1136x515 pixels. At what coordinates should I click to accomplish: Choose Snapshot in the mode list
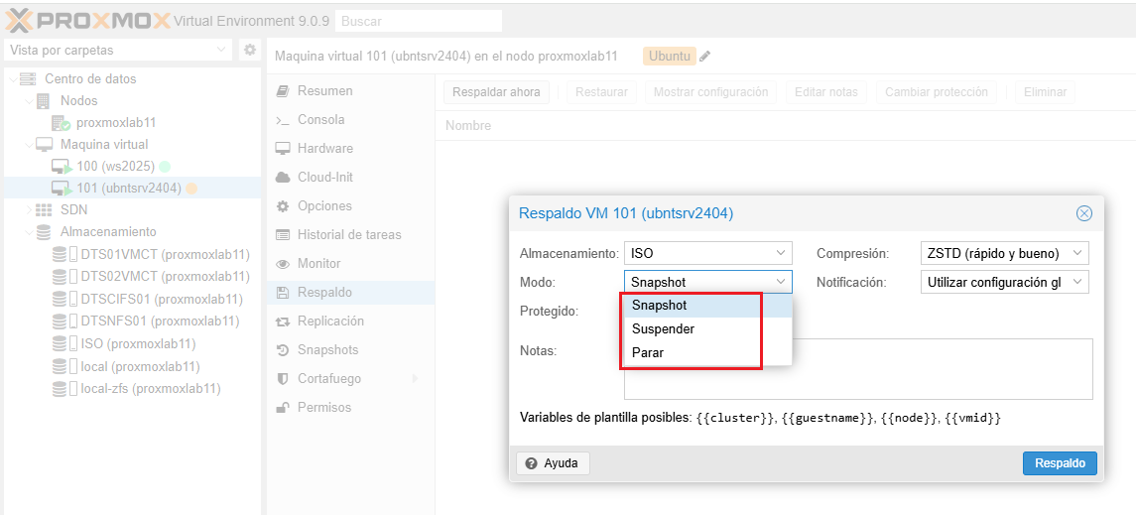coord(707,306)
